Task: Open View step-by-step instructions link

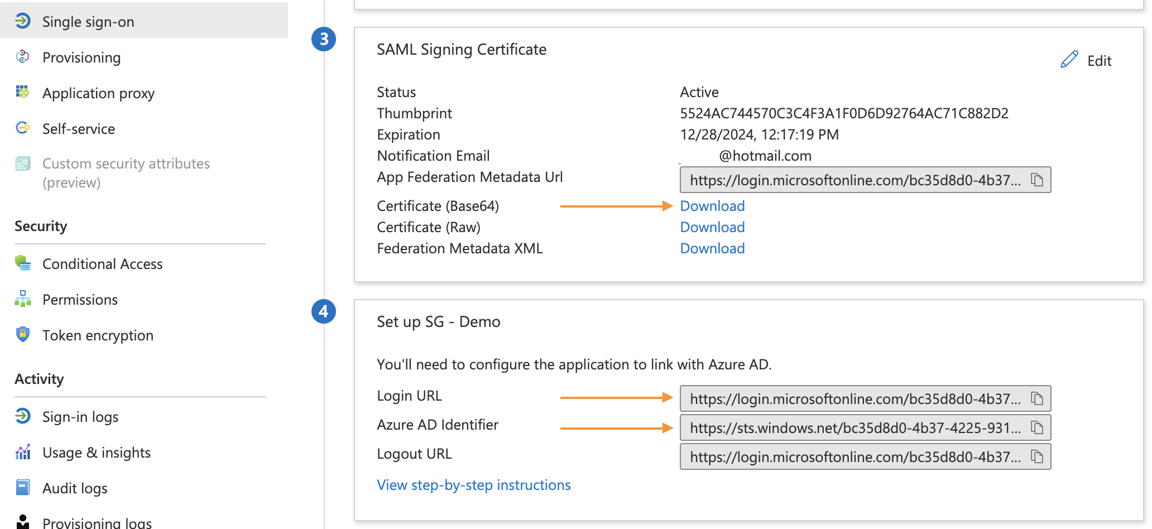Action: 474,485
